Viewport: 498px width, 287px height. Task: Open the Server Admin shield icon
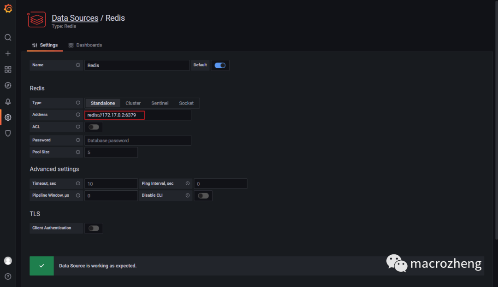[8, 133]
